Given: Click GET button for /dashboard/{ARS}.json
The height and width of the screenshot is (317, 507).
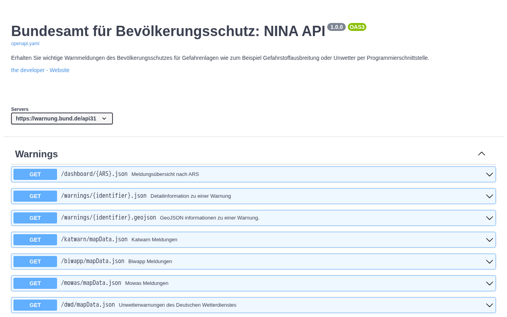Looking at the screenshot, I should click(35, 174).
